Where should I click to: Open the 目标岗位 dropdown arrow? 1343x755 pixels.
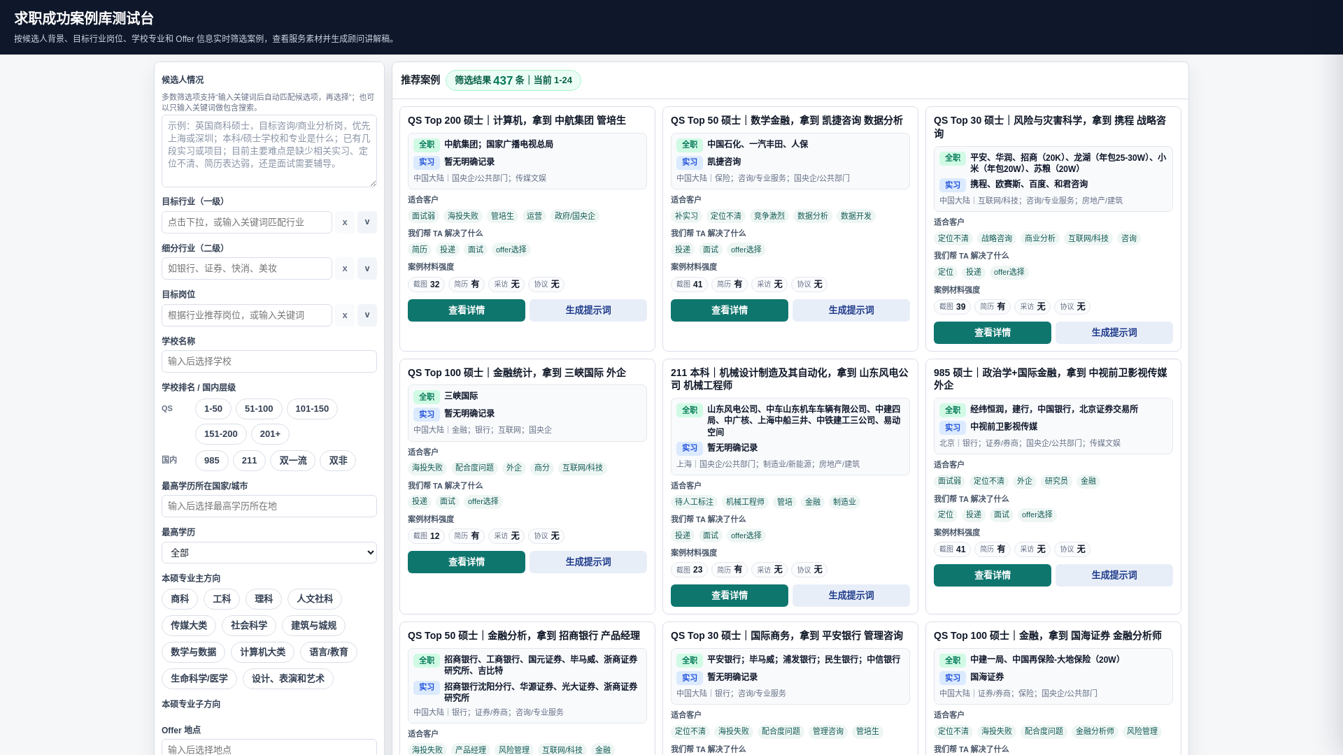367,315
